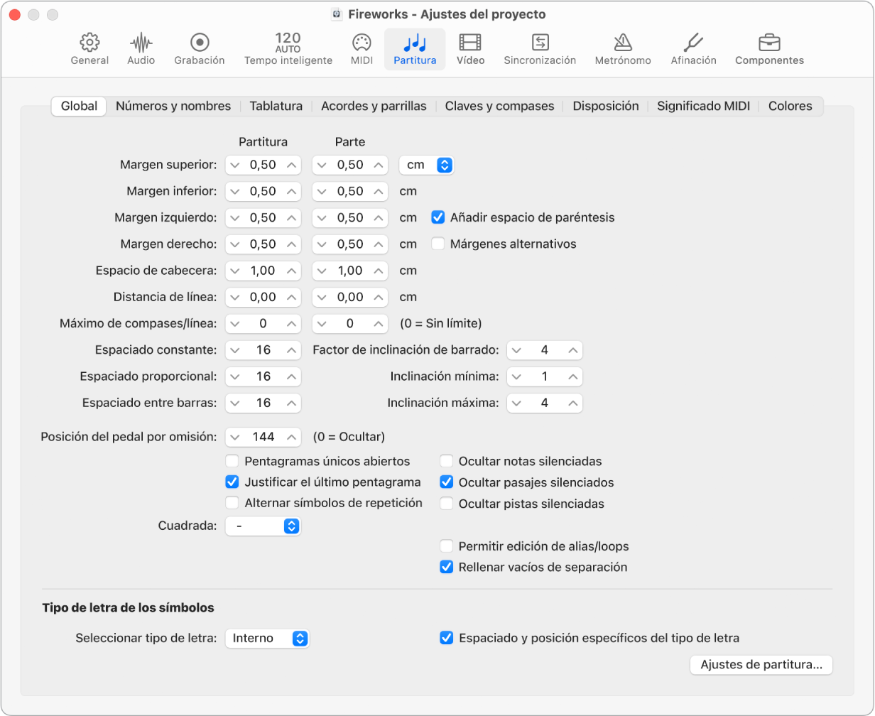Switch to the Disposición tab

[x=606, y=106]
